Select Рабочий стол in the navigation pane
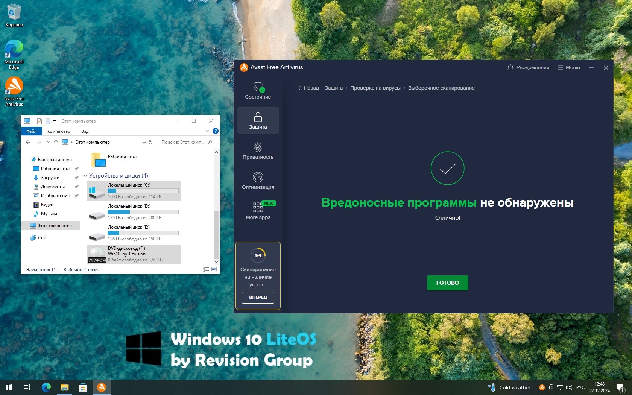The width and height of the screenshot is (632, 395). coord(55,169)
